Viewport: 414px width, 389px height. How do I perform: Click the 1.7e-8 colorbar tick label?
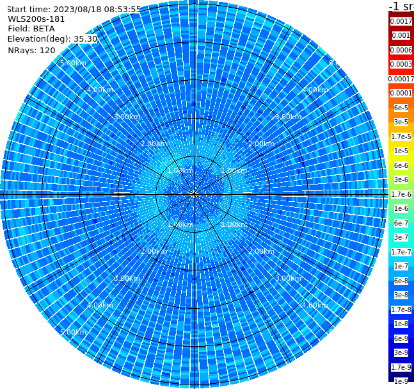tap(401, 310)
